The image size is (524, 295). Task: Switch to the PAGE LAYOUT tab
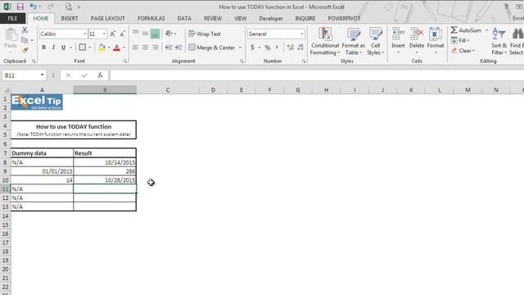click(107, 18)
